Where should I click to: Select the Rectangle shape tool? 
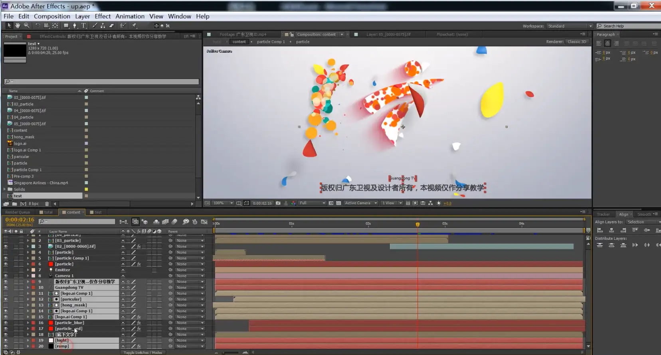[66, 26]
